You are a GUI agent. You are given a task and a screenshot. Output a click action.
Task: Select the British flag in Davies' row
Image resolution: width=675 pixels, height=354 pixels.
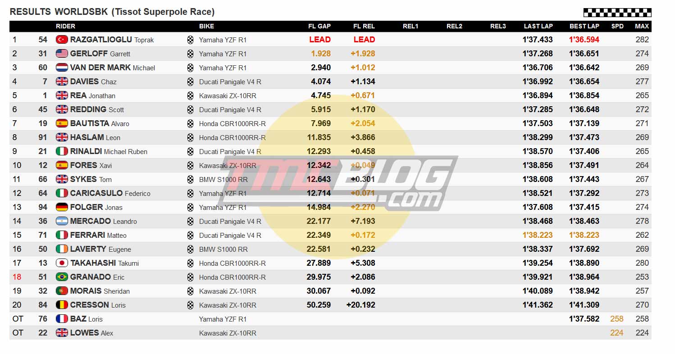pos(62,82)
